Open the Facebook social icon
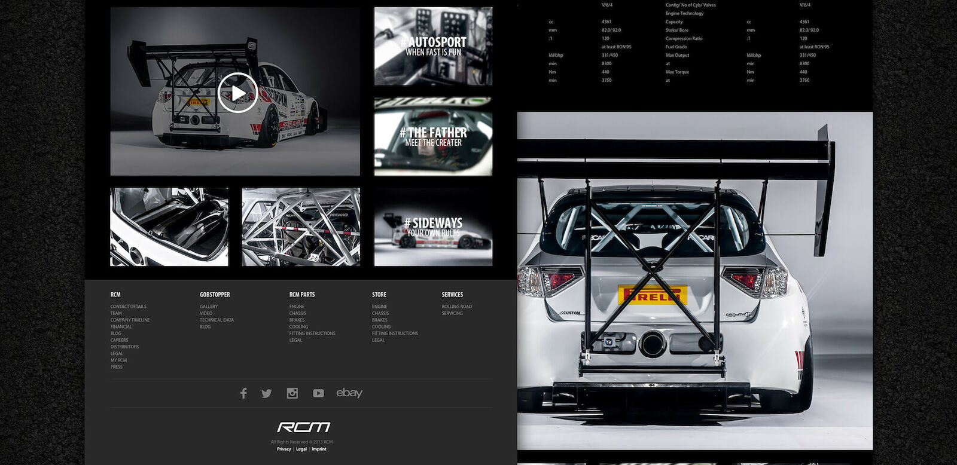 (x=243, y=393)
